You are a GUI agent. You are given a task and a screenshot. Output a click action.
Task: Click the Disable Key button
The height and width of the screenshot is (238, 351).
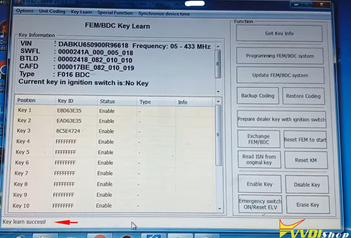coord(307,184)
